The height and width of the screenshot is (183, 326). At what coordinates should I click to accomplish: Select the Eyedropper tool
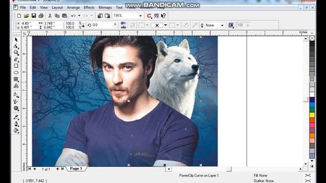[16, 117]
